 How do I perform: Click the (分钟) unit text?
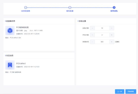[x=117, y=42]
